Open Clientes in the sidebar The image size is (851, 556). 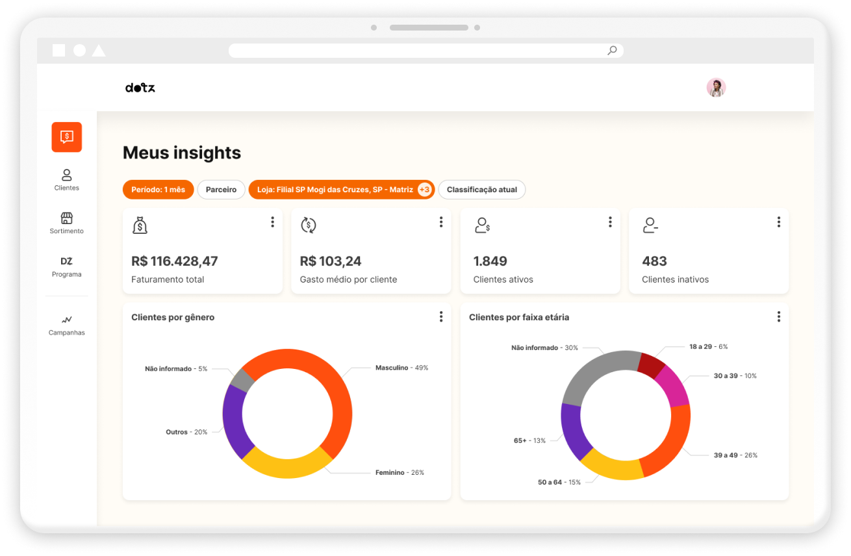(x=67, y=180)
